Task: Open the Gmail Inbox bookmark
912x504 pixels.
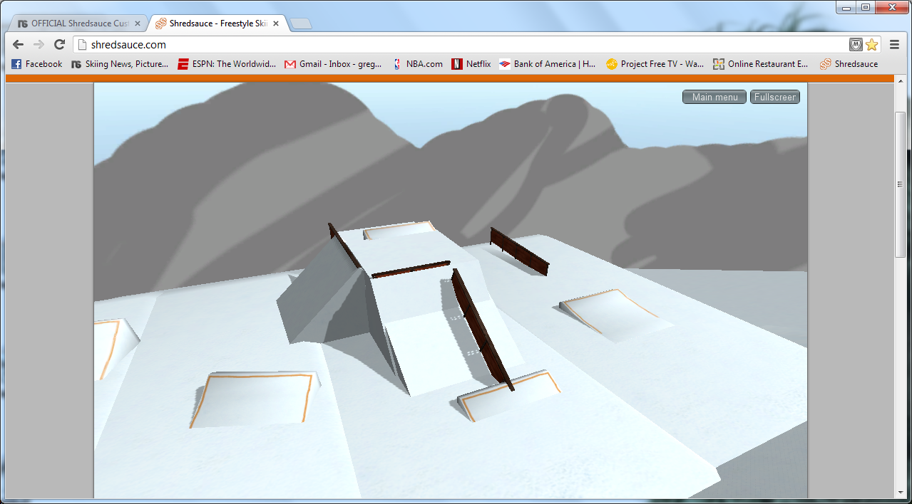Action: (x=333, y=64)
